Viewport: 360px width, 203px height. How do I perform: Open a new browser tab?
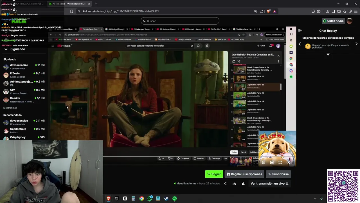tap(96, 4)
